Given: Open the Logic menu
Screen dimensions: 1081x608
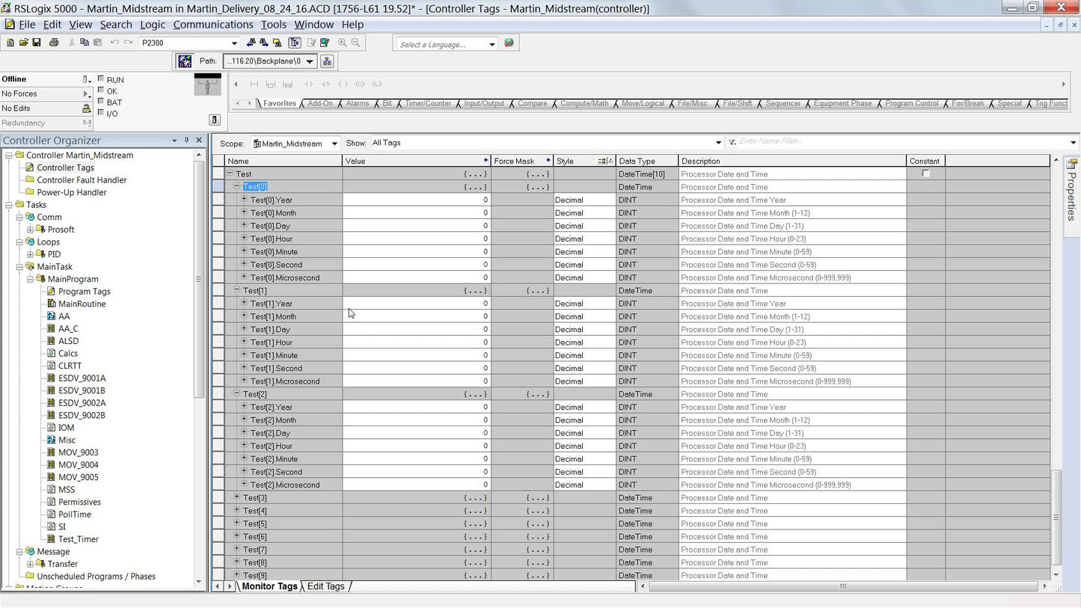Looking at the screenshot, I should pos(153,25).
